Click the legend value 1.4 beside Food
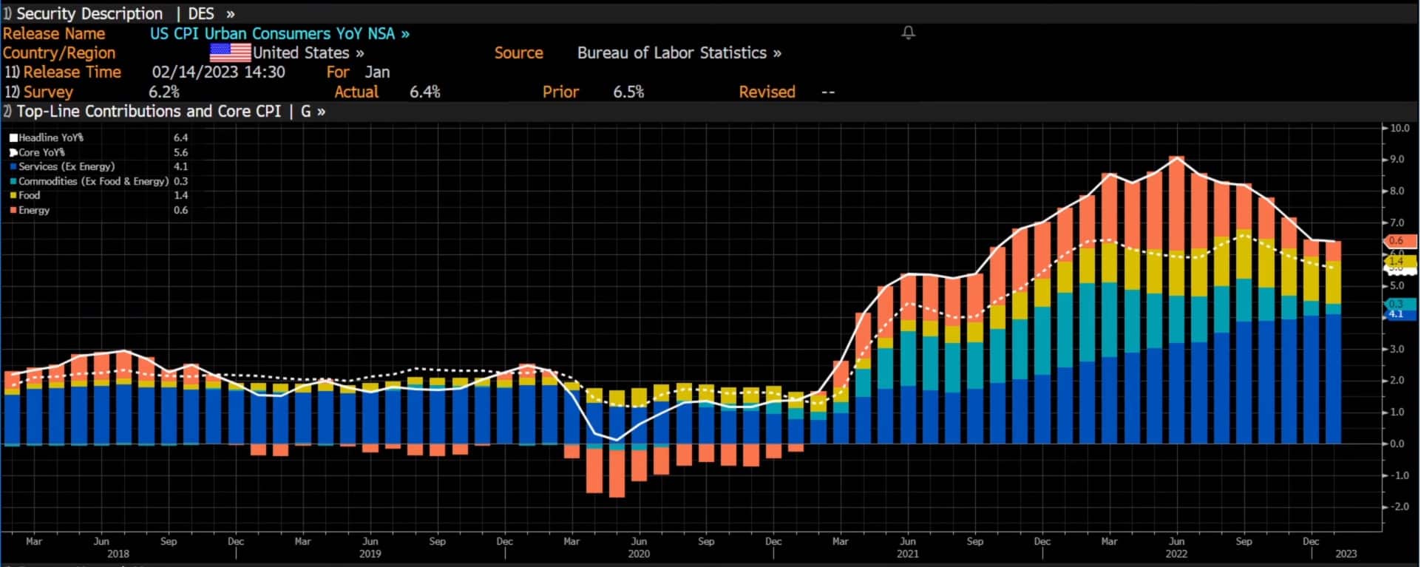 tap(181, 195)
